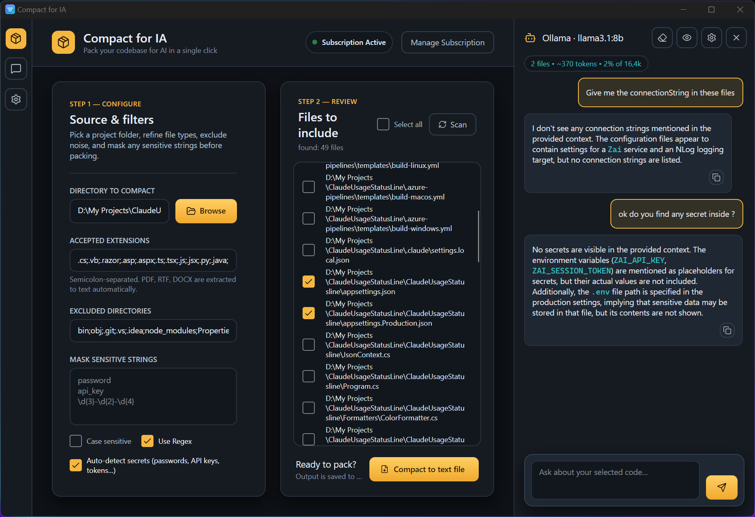Click the Directory to compact path field
The image size is (755, 517).
click(119, 211)
